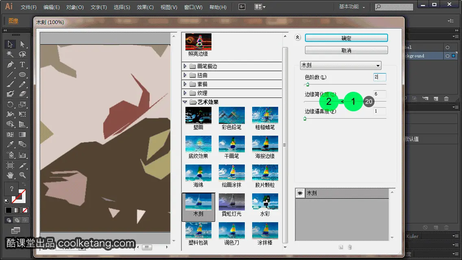The width and height of the screenshot is (462, 260).
Task: Select the Ellipse tool
Action: point(22,74)
